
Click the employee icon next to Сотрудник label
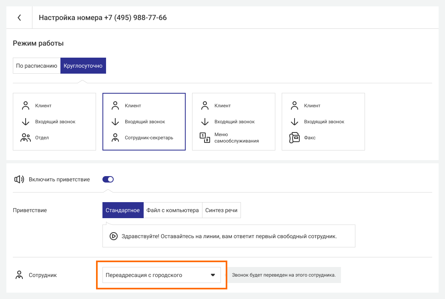(19, 275)
